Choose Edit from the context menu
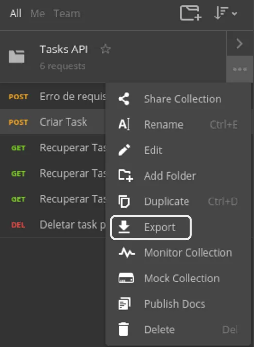 (x=178, y=150)
